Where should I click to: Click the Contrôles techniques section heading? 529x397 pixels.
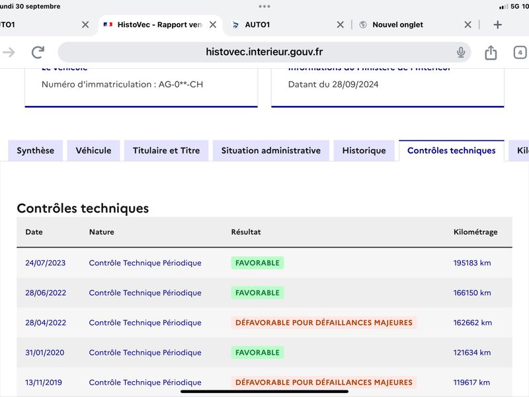click(x=83, y=208)
